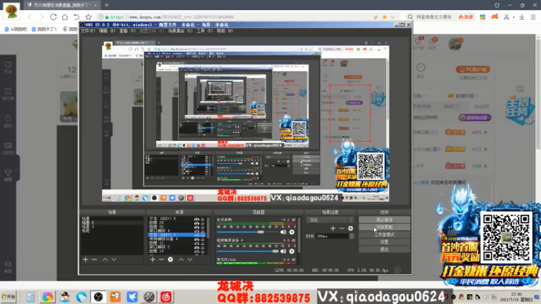Remove scene transition with minus icon
541x304 pixels.
pos(342,228)
